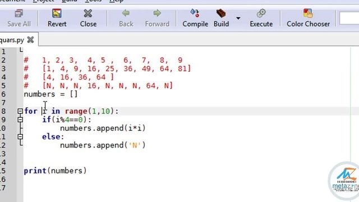Click line number 6 in the margin
359x202 pixels.
3,94
